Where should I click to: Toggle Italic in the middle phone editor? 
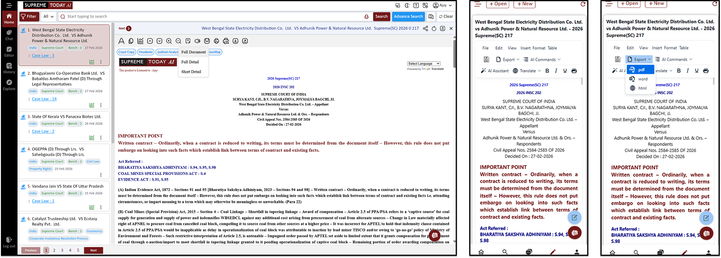point(556,71)
